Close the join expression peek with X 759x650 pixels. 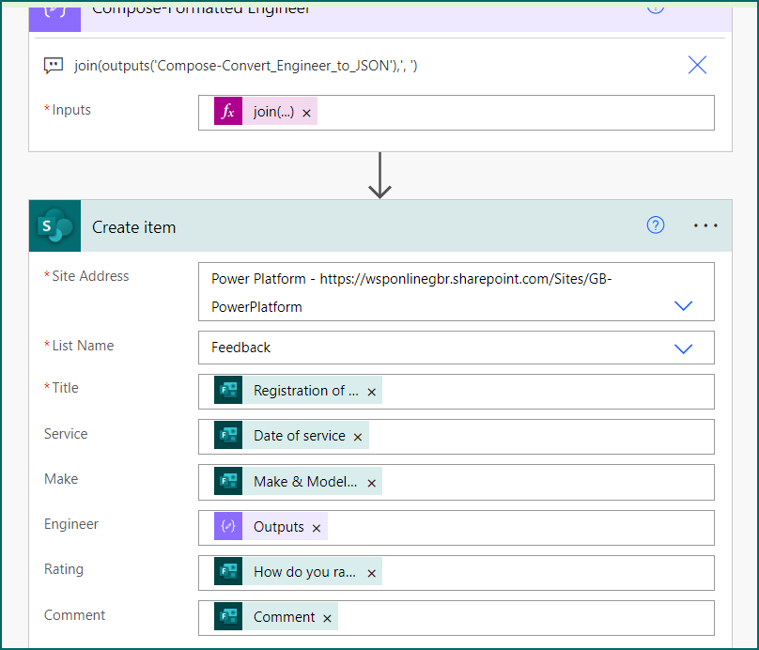[697, 65]
